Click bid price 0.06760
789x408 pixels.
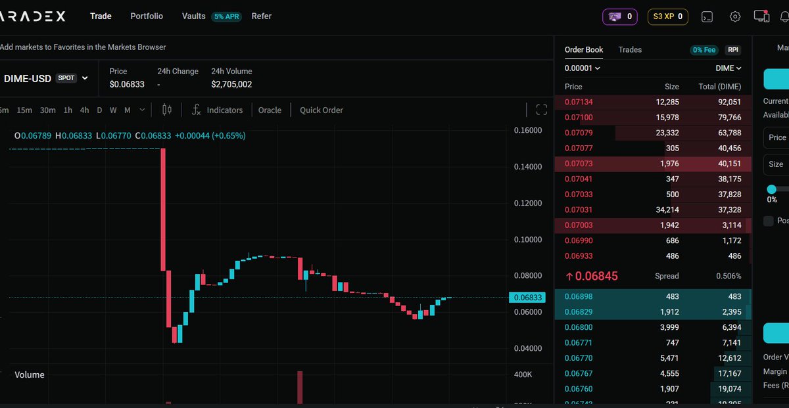coord(578,389)
